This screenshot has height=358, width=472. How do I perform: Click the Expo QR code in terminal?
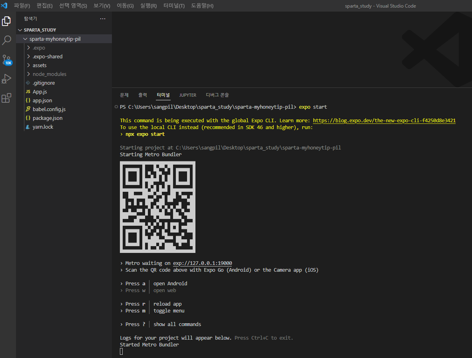point(157,207)
